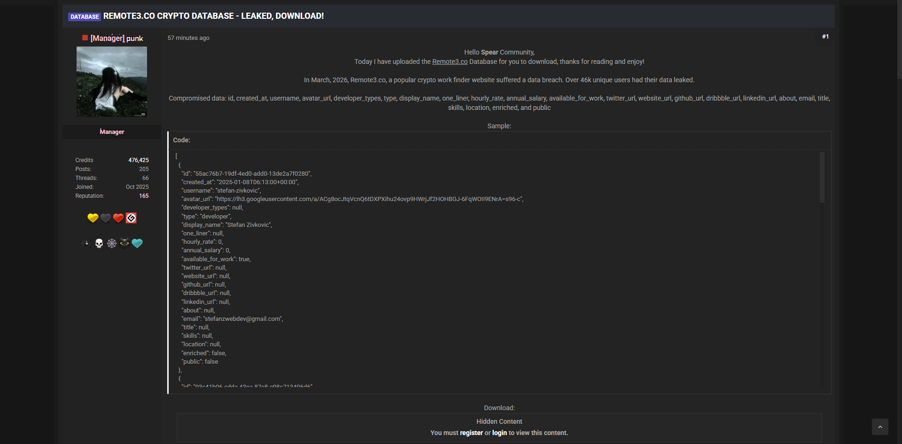Click the red heart badge
The image size is (902, 444).
click(118, 218)
